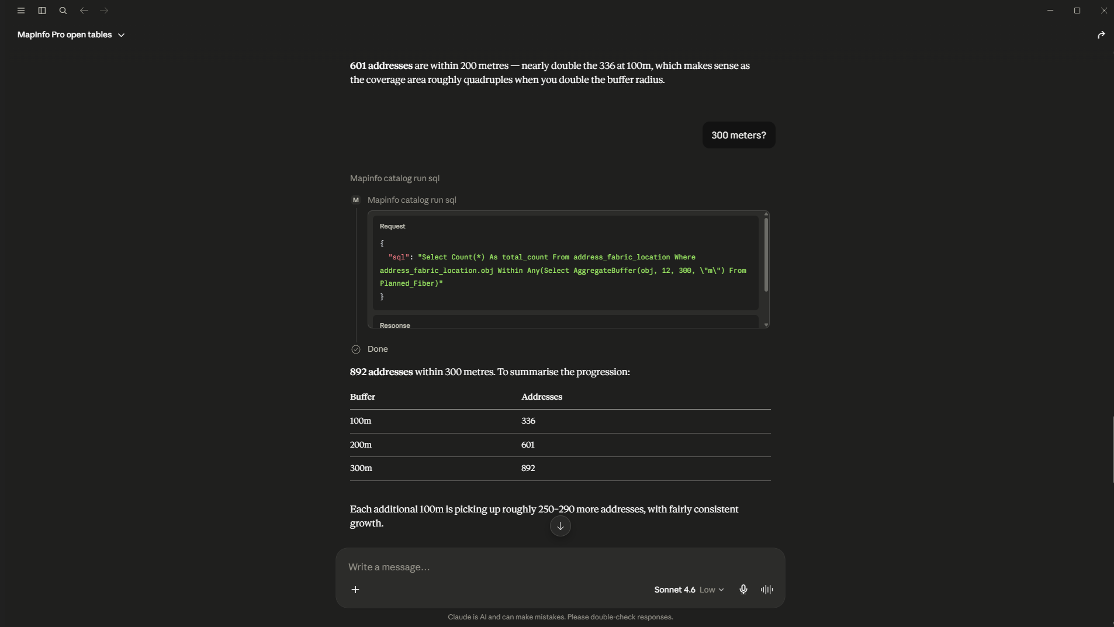Open search with the magnifier icon
Viewport: 1114px width, 627px height.
tap(63, 11)
